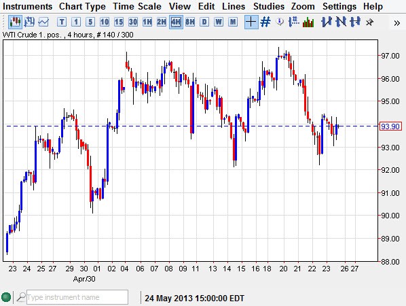Select the line chart type icon
This screenshot has width=406, height=306.
pos(43,22)
